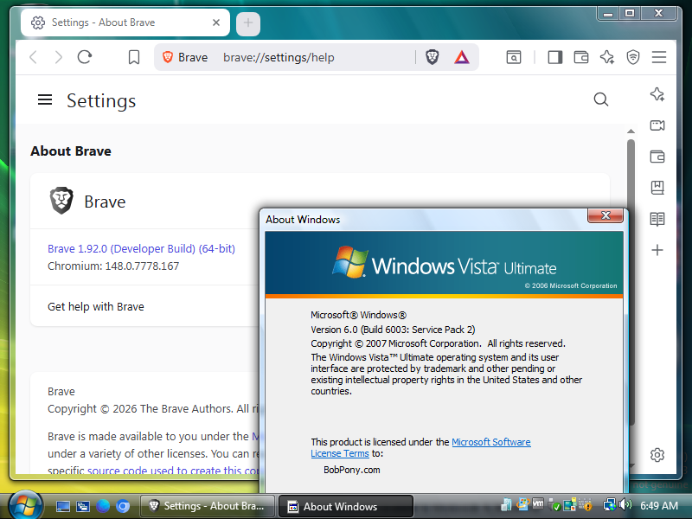This screenshot has height=519, width=692.
Task: Switch to About Windows taskbar button
Action: tap(346, 506)
